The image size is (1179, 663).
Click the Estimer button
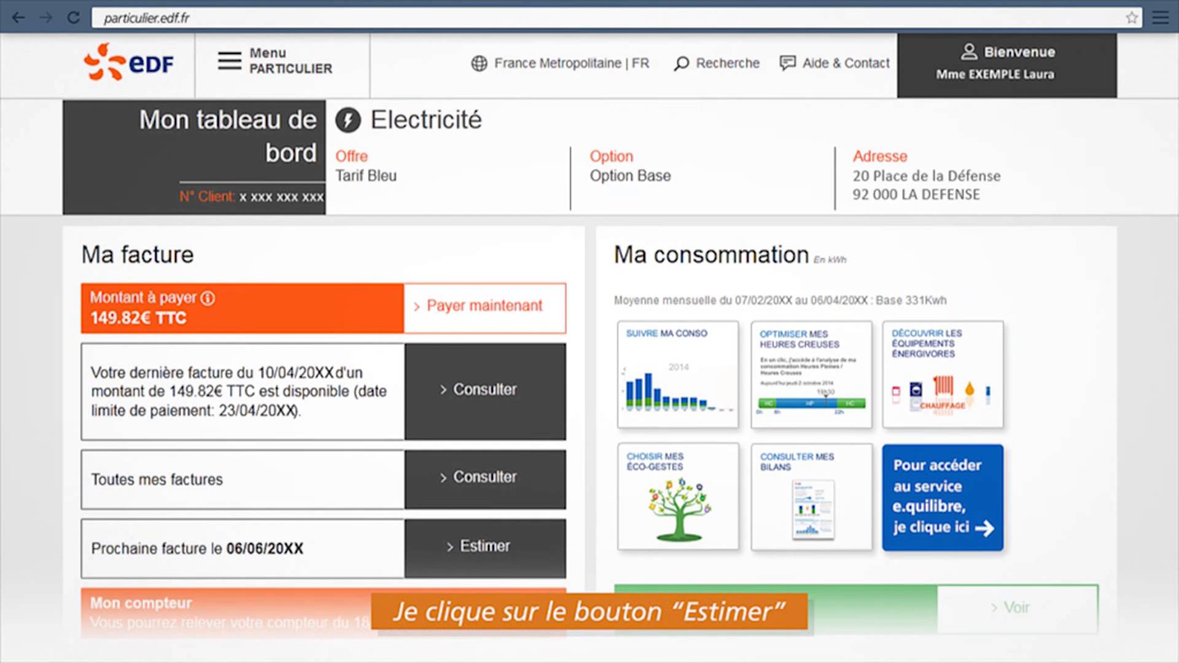pos(485,548)
